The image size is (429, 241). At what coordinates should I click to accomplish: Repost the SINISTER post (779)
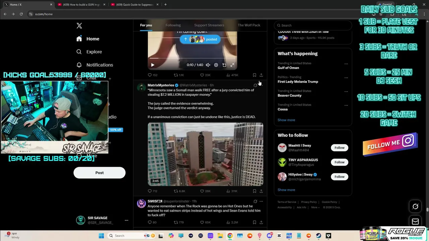[x=179, y=222]
